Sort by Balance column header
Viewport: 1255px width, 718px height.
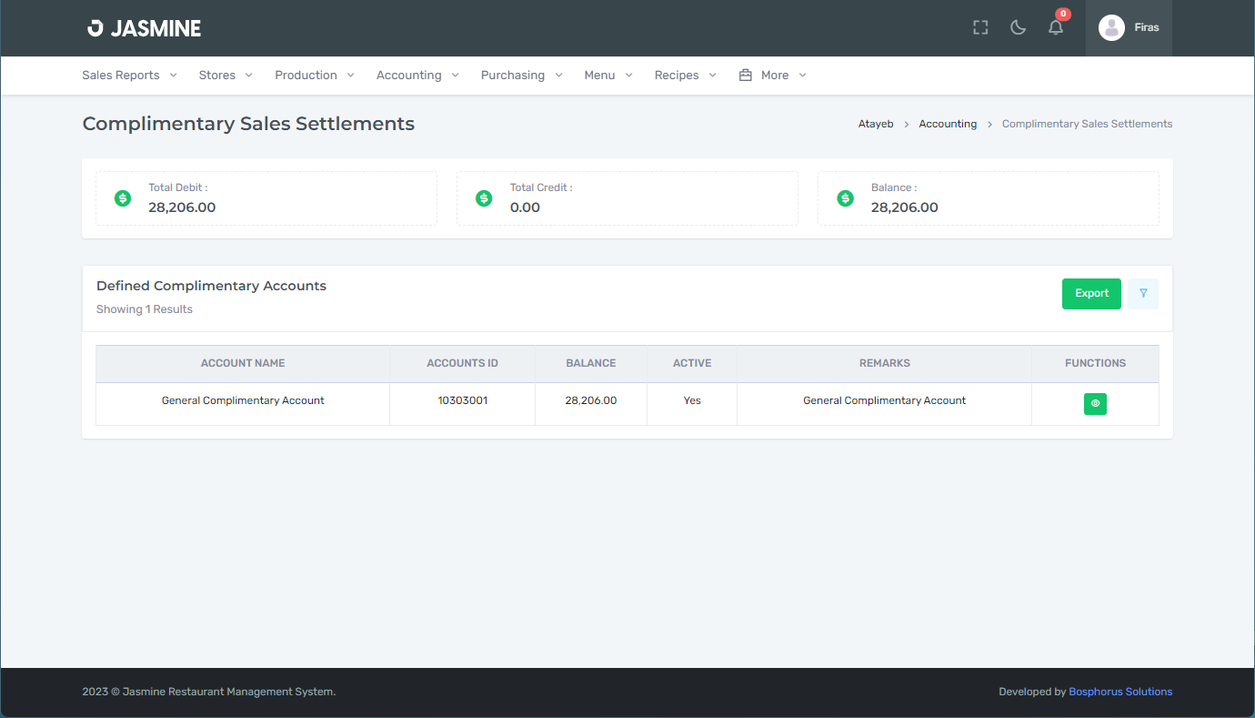pyautogui.click(x=591, y=363)
